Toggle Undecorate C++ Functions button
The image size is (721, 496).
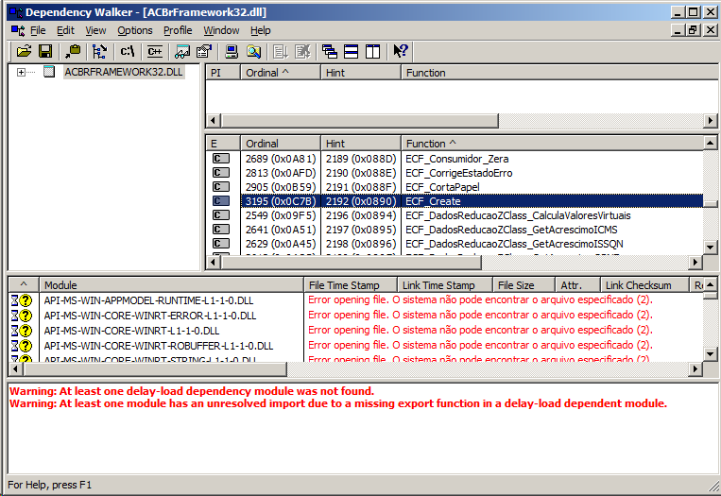coord(155,51)
